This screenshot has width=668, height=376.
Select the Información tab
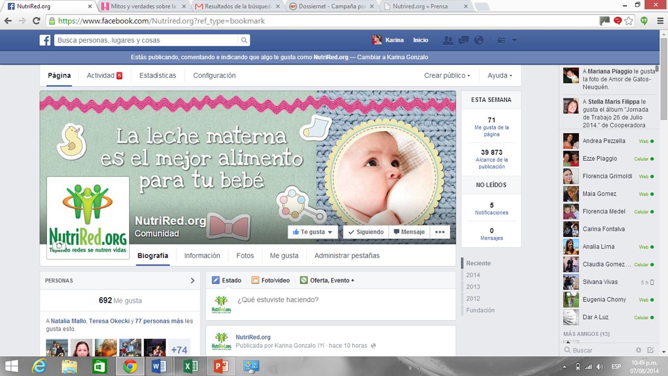(202, 256)
